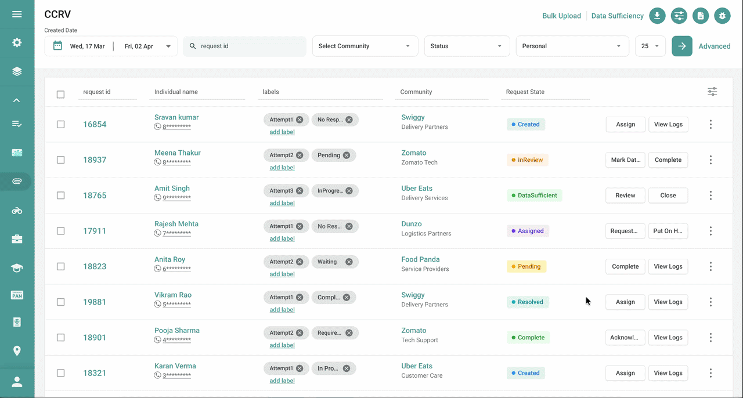Click the request id search field

pos(244,46)
